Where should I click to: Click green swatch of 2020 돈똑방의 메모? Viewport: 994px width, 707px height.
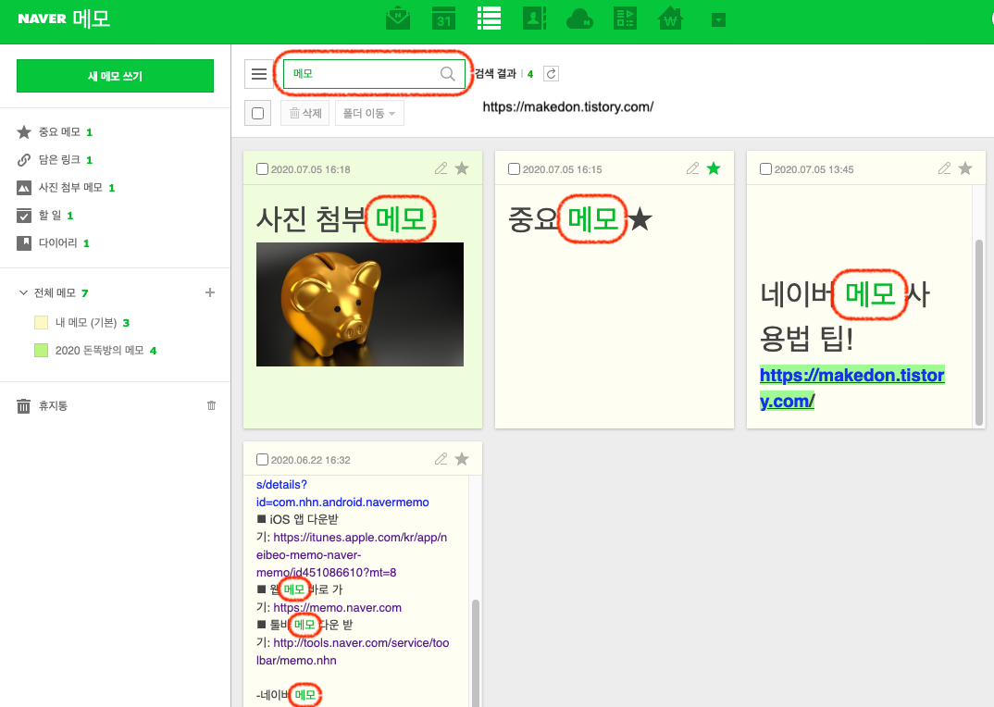[42, 350]
